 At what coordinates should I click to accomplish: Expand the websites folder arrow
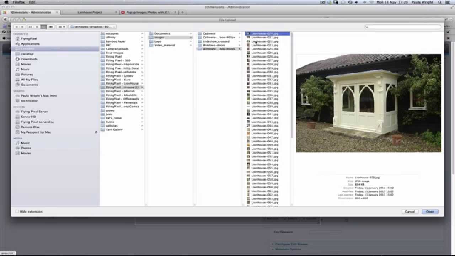tap(142, 126)
